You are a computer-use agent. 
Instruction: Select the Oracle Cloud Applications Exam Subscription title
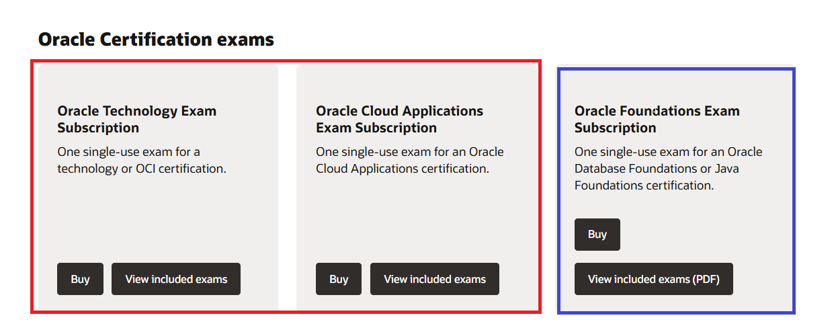(x=400, y=120)
